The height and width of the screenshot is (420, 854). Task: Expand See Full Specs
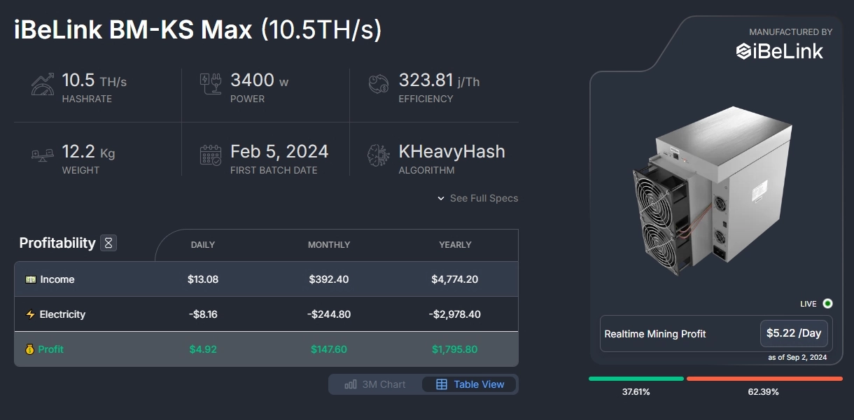click(478, 198)
